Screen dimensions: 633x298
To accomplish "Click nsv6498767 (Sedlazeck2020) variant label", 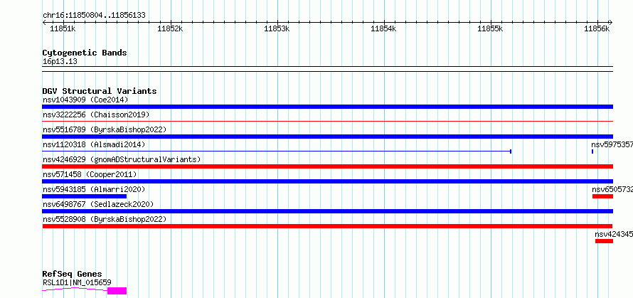I will coord(98,204).
